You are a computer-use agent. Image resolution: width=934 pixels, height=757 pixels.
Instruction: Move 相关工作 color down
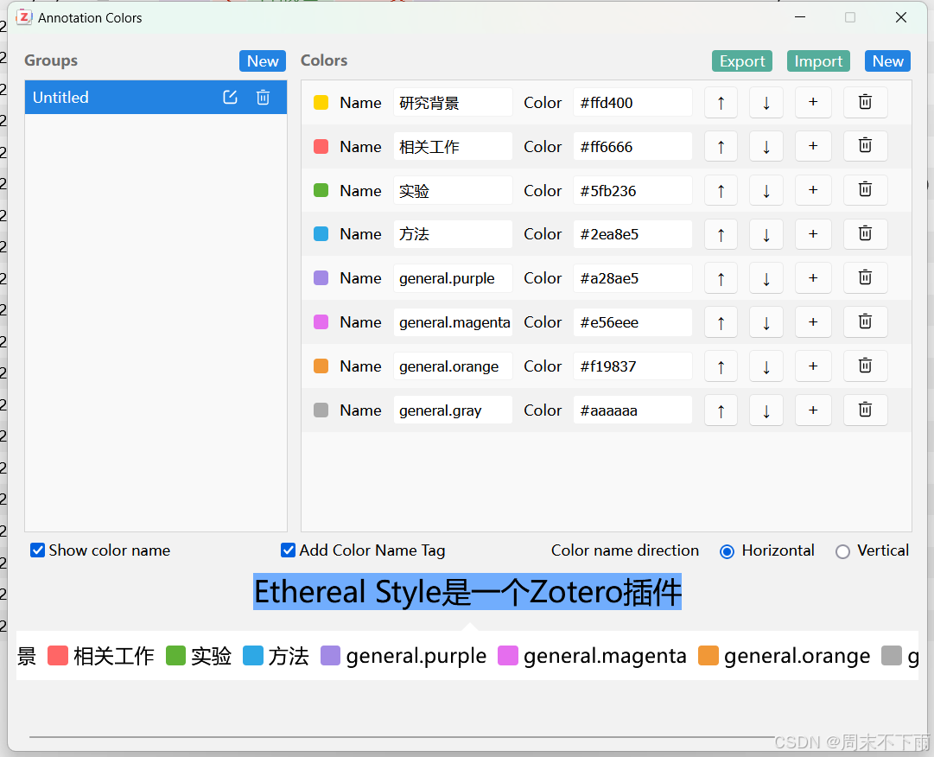point(766,147)
